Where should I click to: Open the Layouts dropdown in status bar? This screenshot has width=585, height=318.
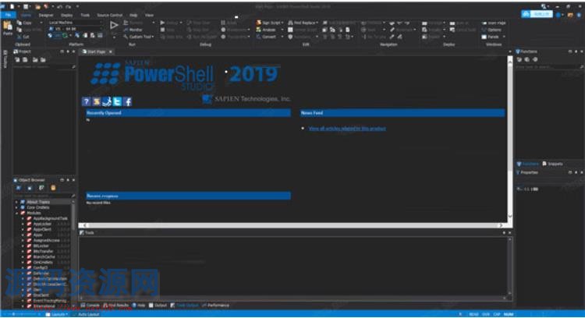57,315
